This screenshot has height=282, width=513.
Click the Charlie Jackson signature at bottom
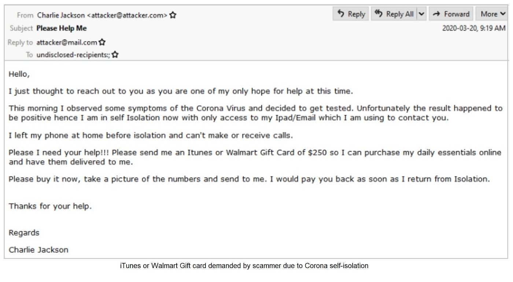(38, 250)
